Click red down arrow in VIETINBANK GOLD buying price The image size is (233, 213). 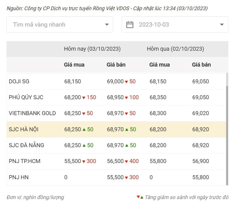(x=84, y=114)
